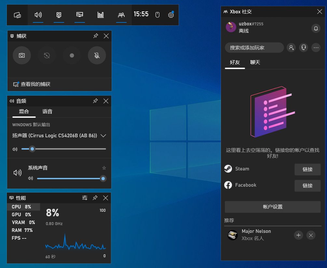
Task: Click 链接 button next to Steam
Action: pos(307,169)
